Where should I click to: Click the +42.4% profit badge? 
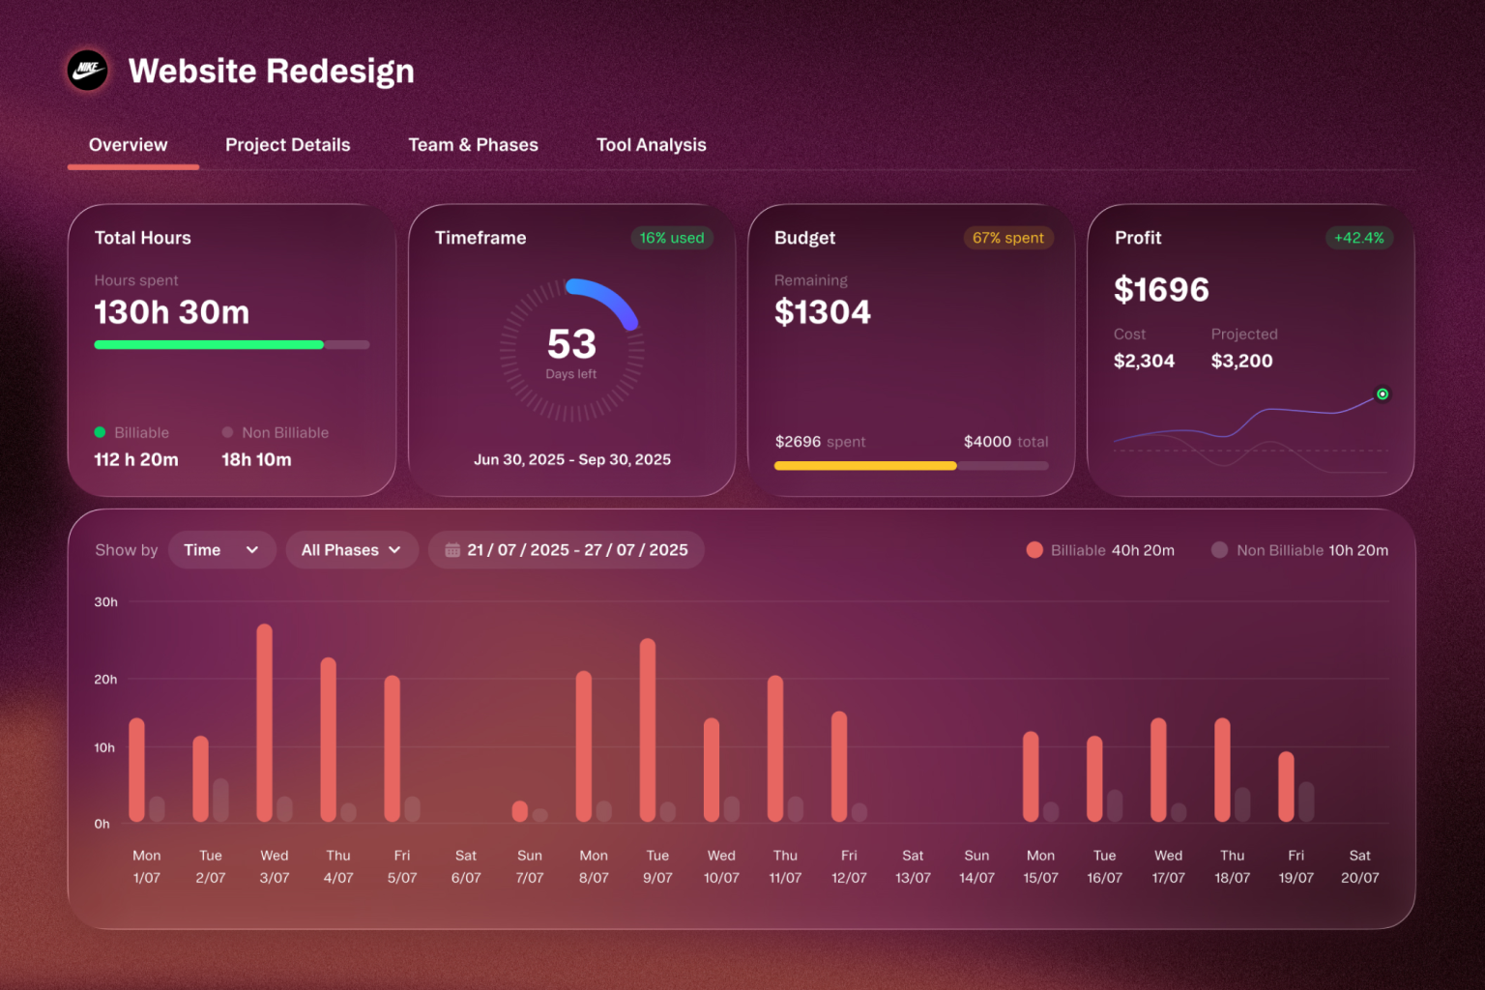click(x=1359, y=238)
